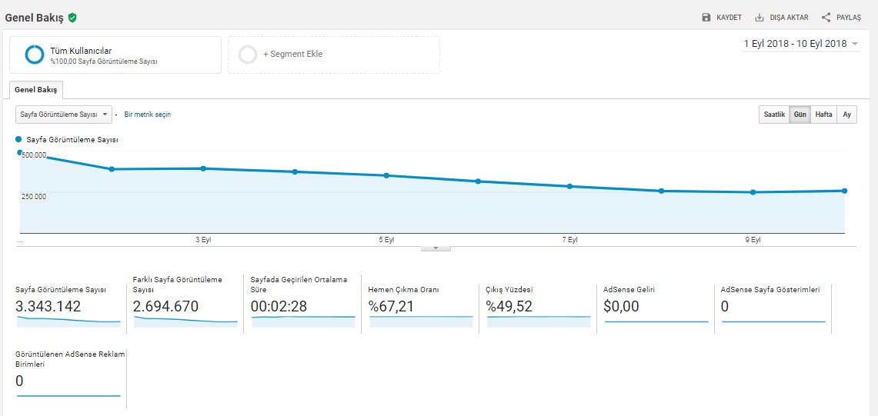Screen dimensions: 878x416
Task: Click + Segment Ekle to add segment
Action: 292,55
